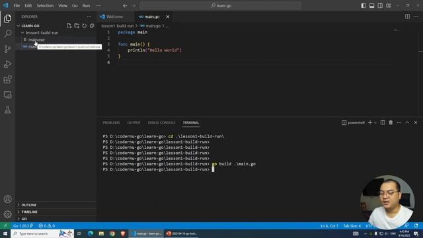Expand the OUTLINE section
Viewport: 423px width, 238px height.
pos(56,205)
